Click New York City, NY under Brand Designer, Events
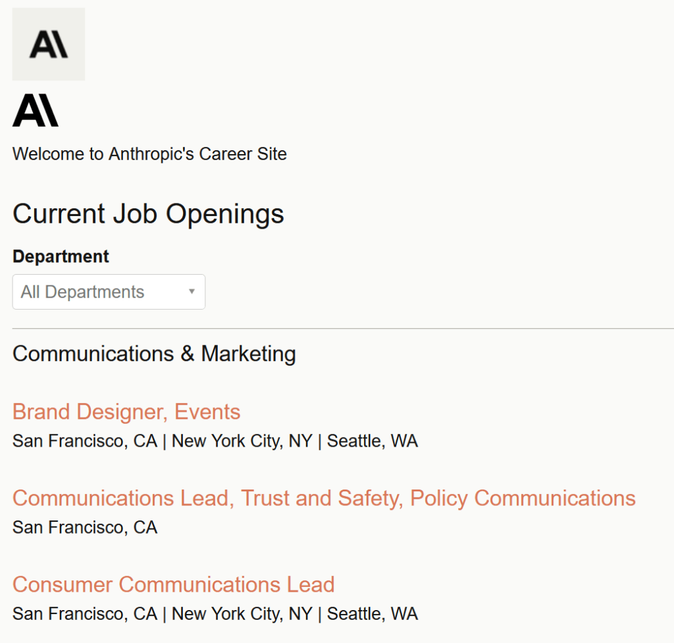The width and height of the screenshot is (674, 643). click(x=242, y=441)
